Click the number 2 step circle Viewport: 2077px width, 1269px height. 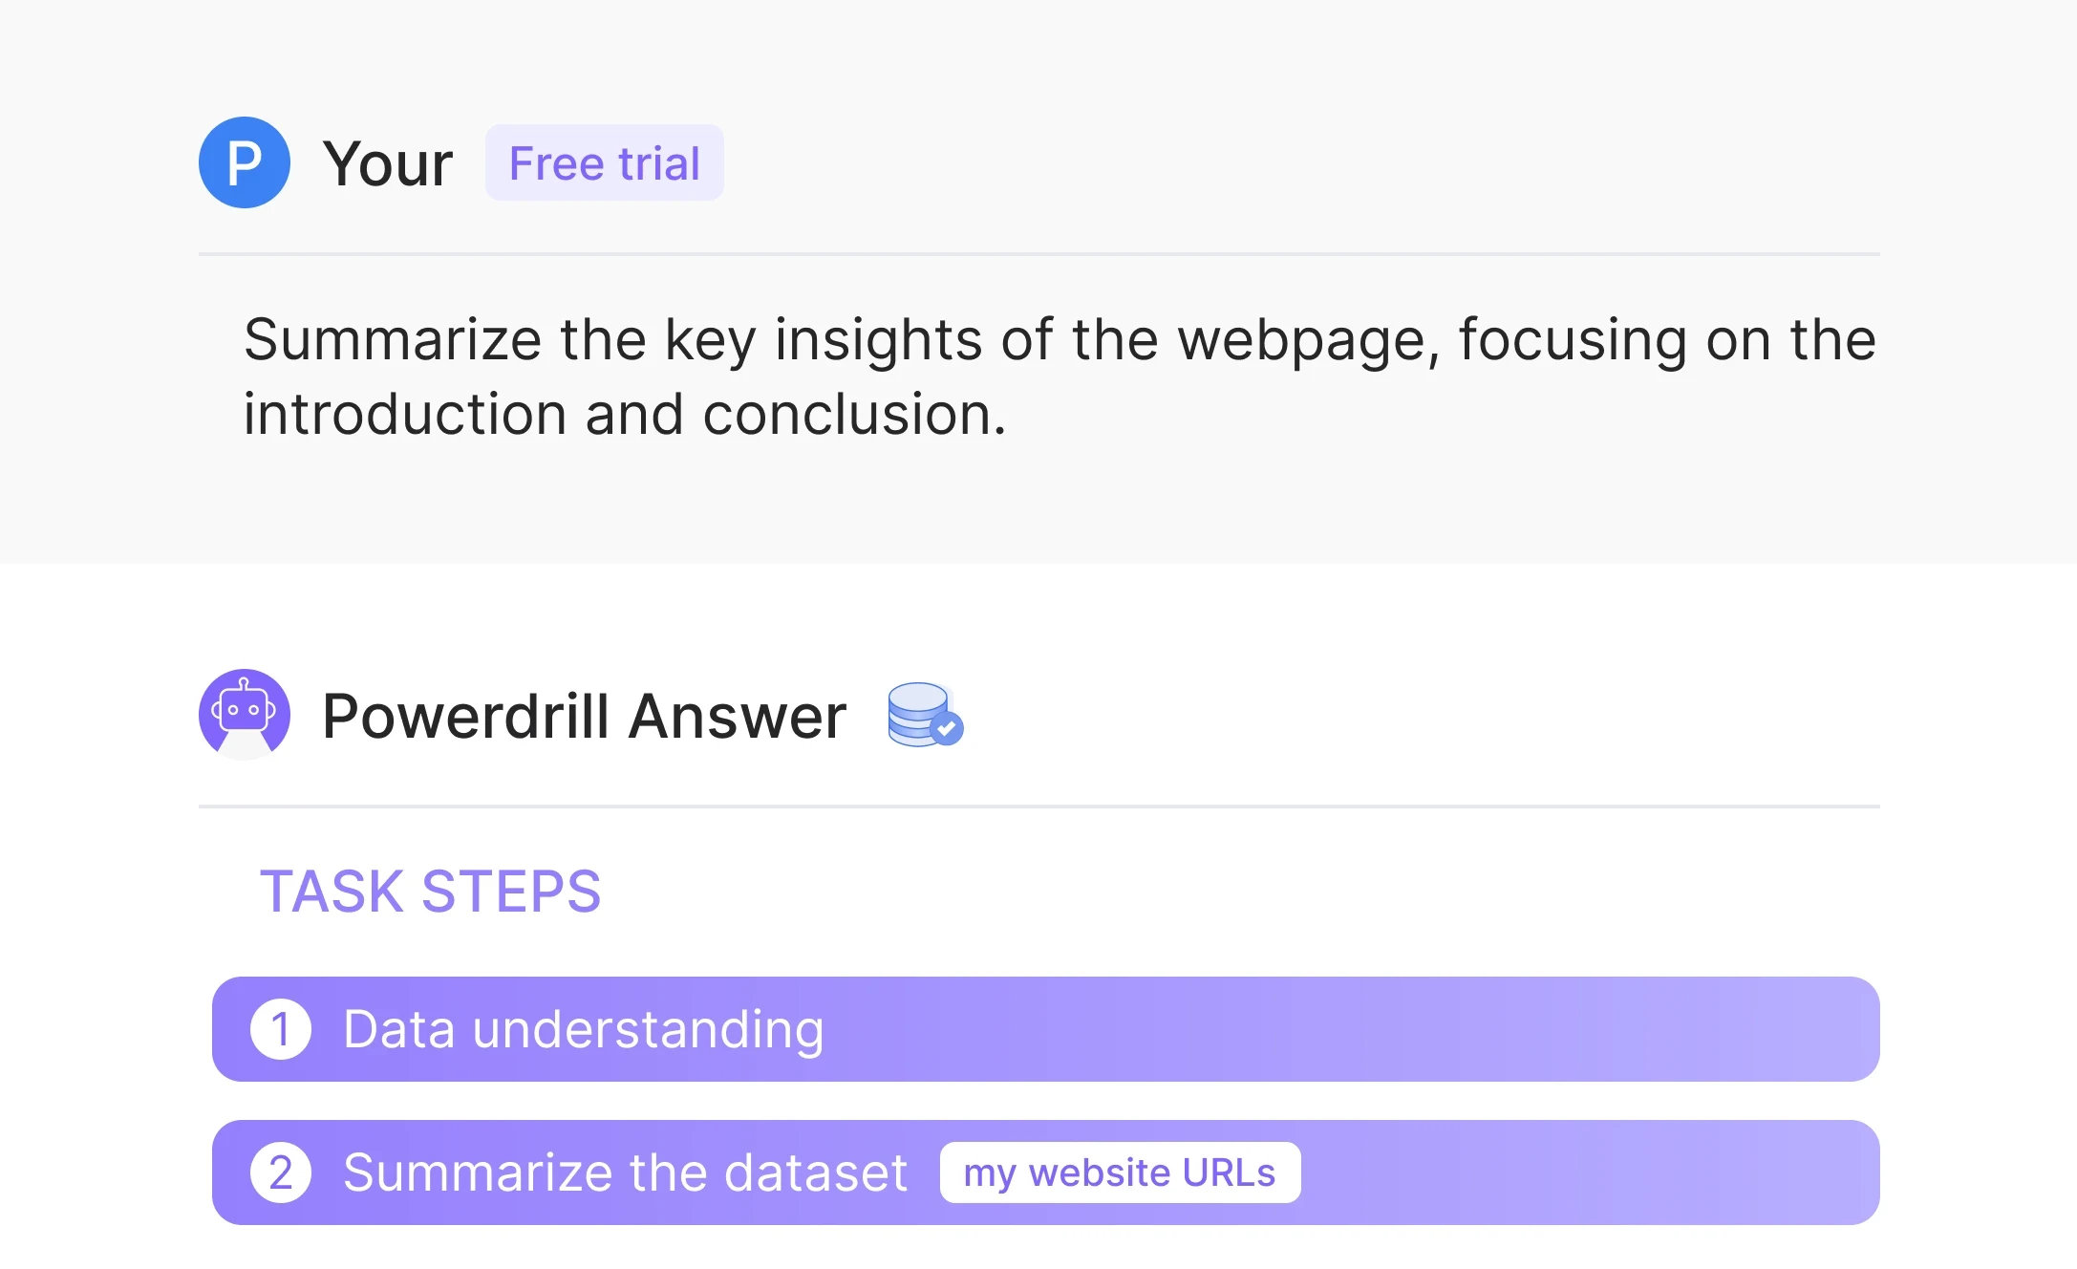click(x=281, y=1172)
